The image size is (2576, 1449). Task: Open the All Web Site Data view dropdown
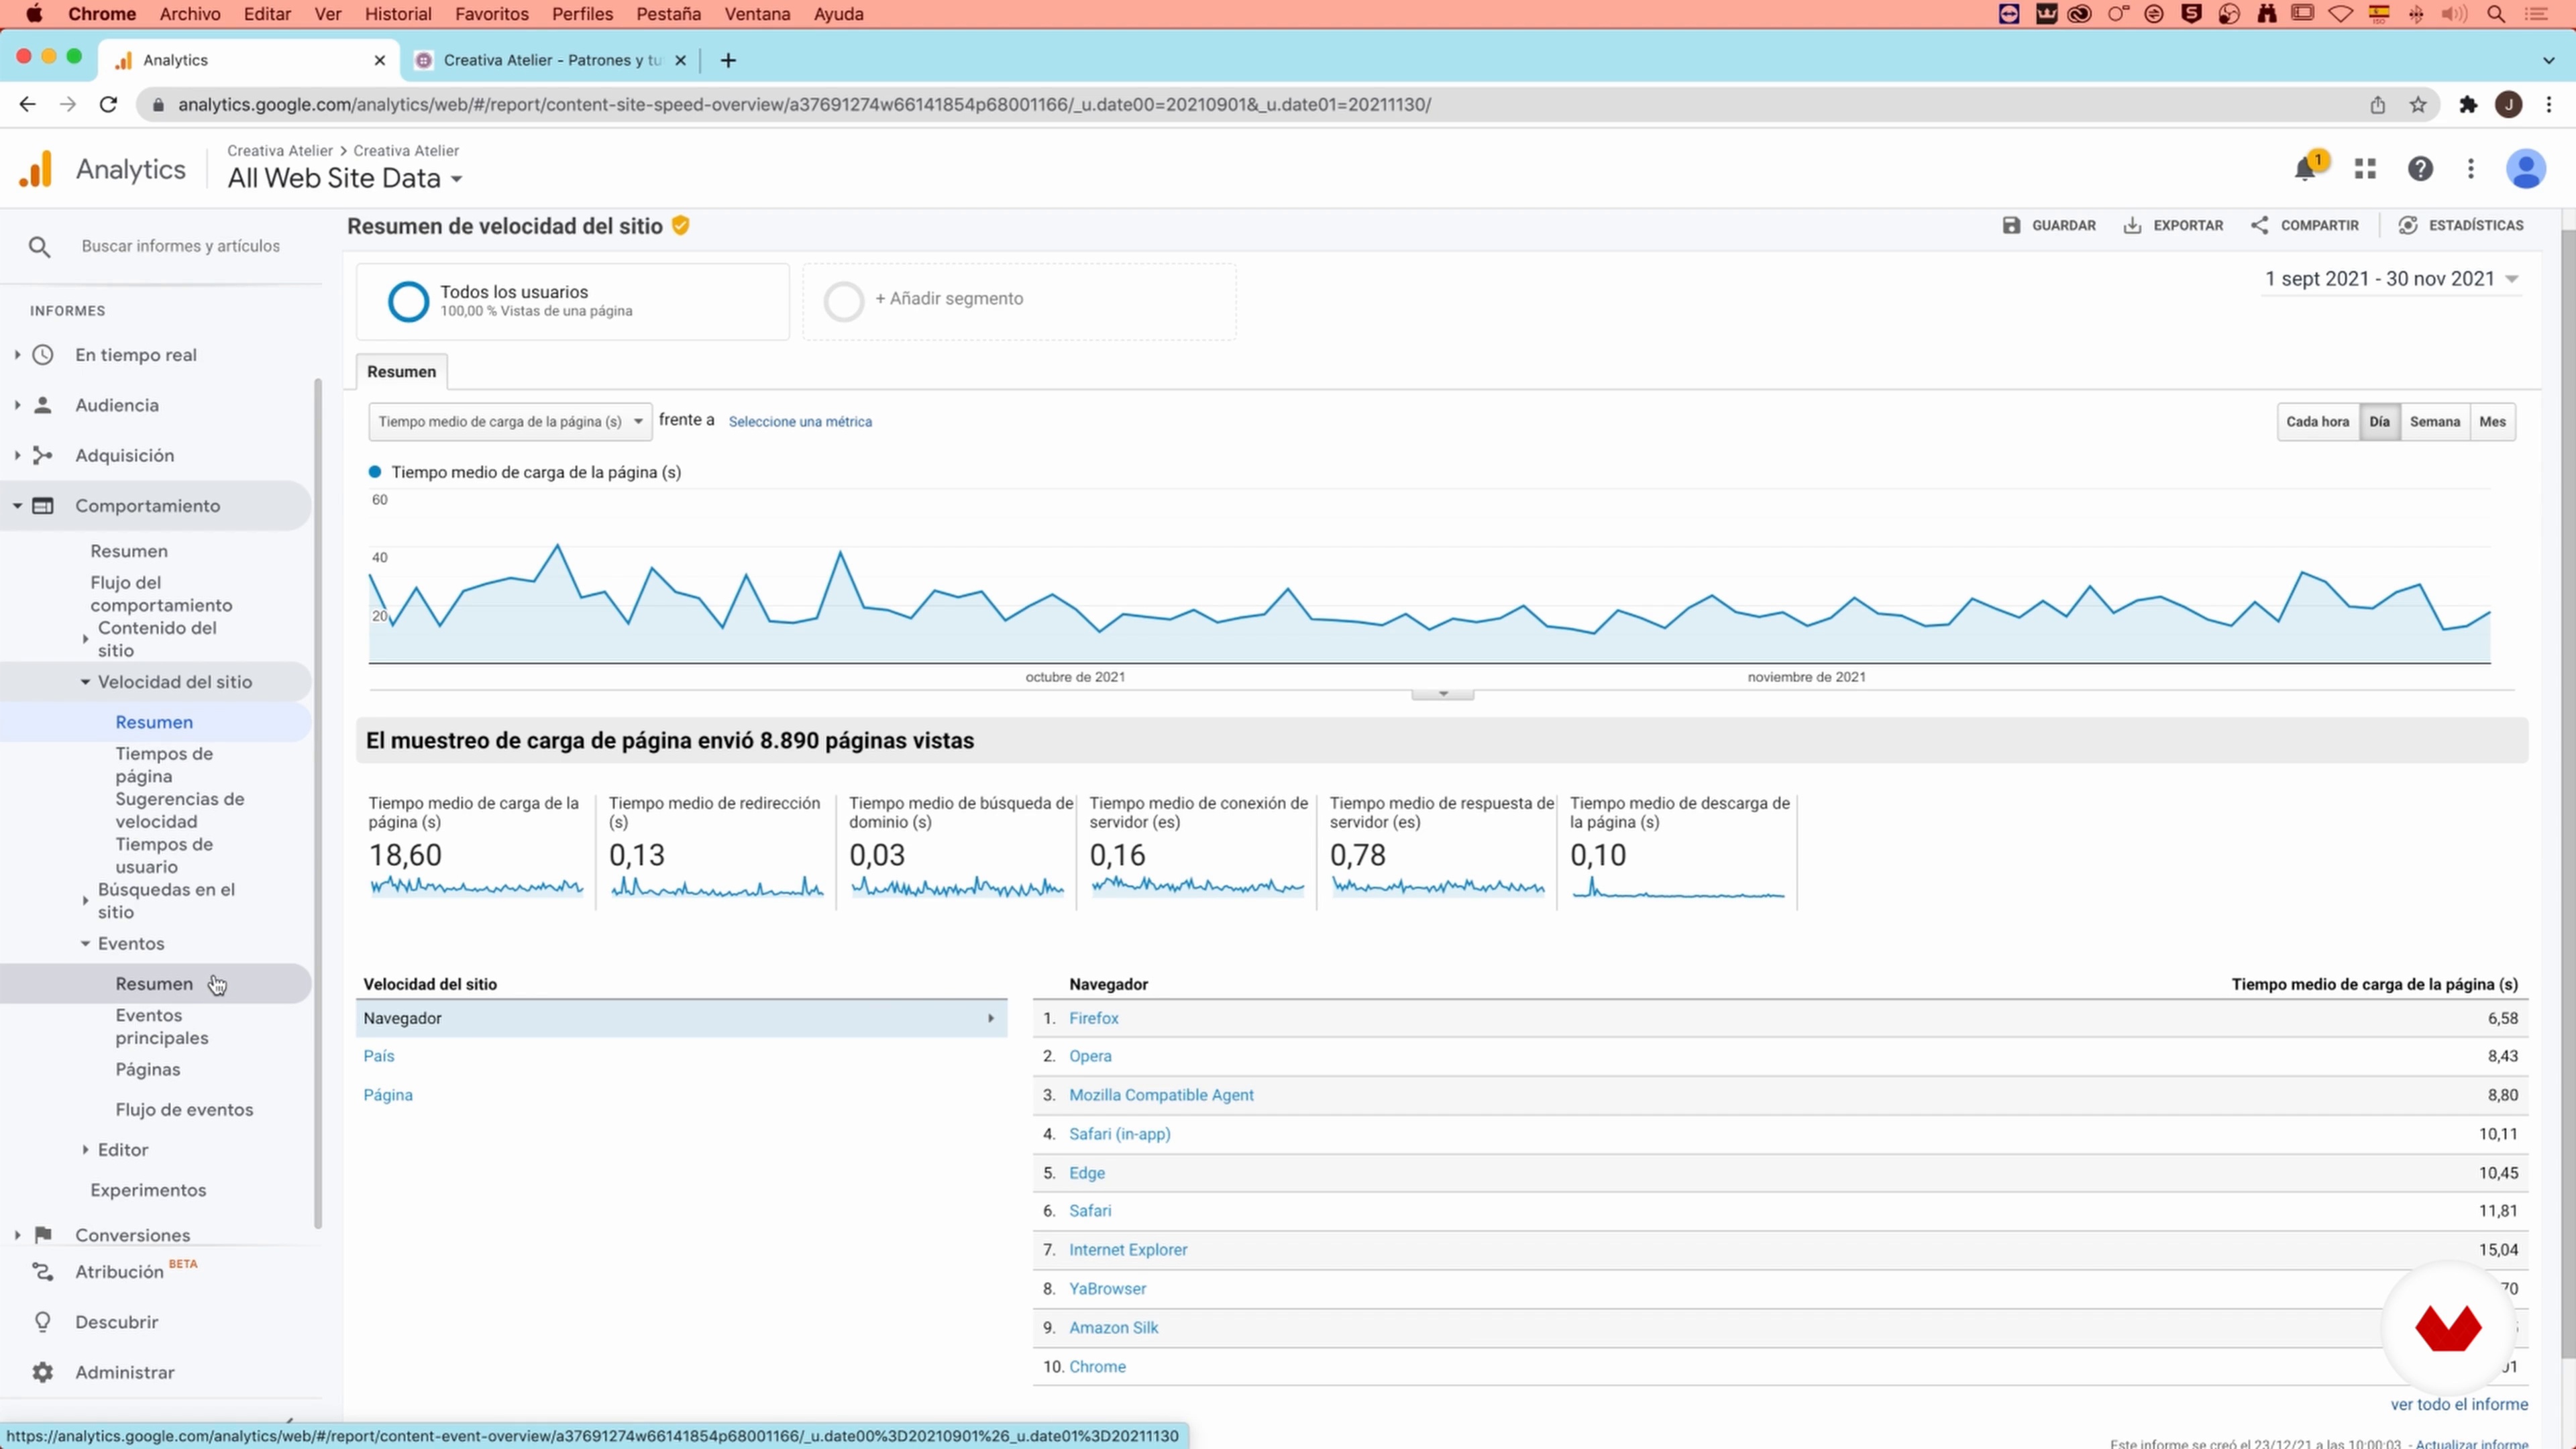coord(345,178)
